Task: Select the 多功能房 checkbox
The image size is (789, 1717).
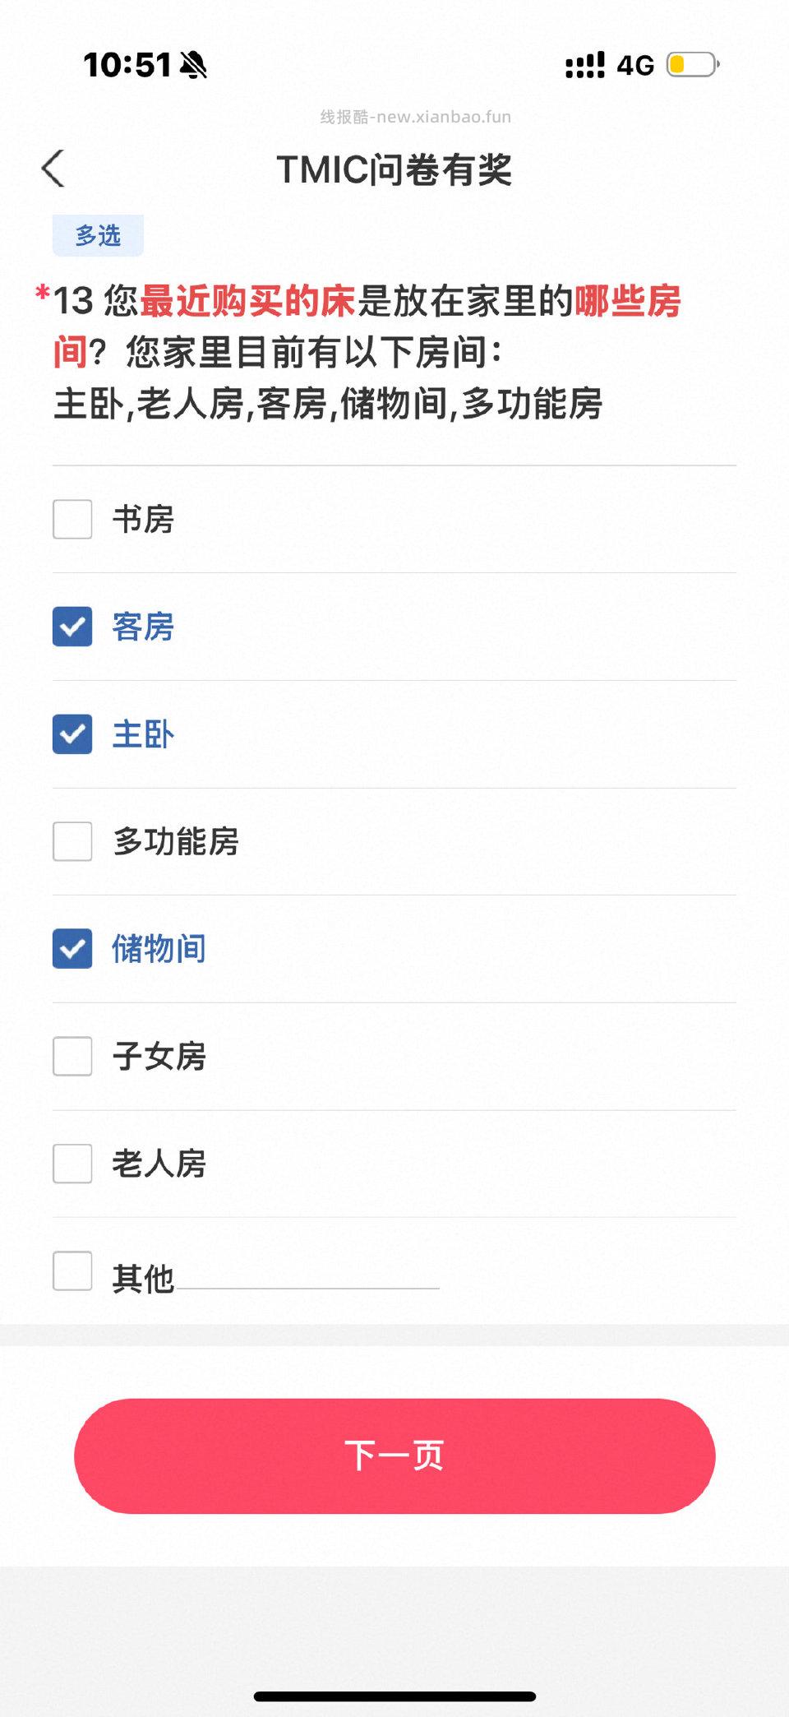Action: point(72,841)
